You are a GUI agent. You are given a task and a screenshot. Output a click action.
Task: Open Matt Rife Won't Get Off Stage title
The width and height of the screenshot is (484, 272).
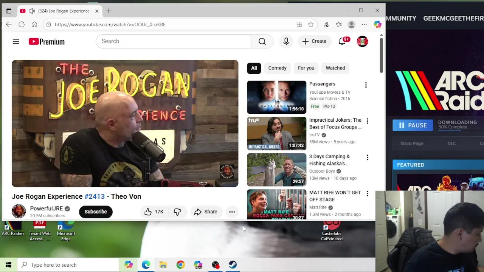point(335,196)
